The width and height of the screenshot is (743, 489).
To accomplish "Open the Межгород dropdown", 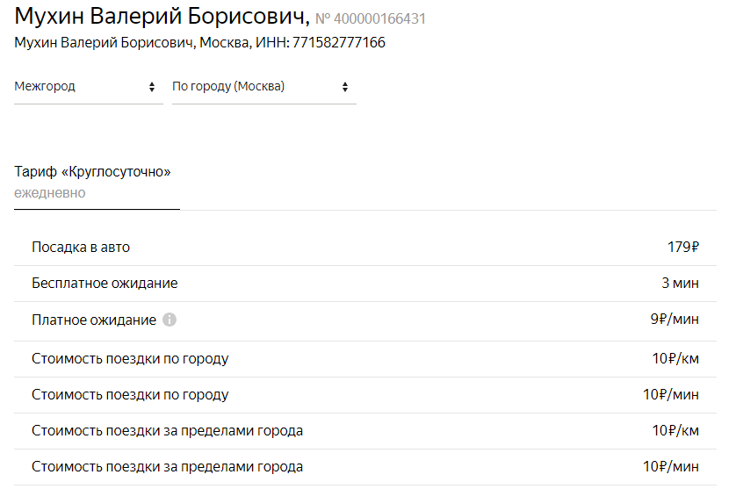I will (89, 87).
